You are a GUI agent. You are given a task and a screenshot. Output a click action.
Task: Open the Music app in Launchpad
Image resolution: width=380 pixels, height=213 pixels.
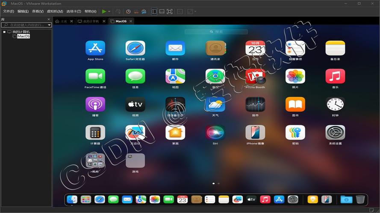[335, 76]
